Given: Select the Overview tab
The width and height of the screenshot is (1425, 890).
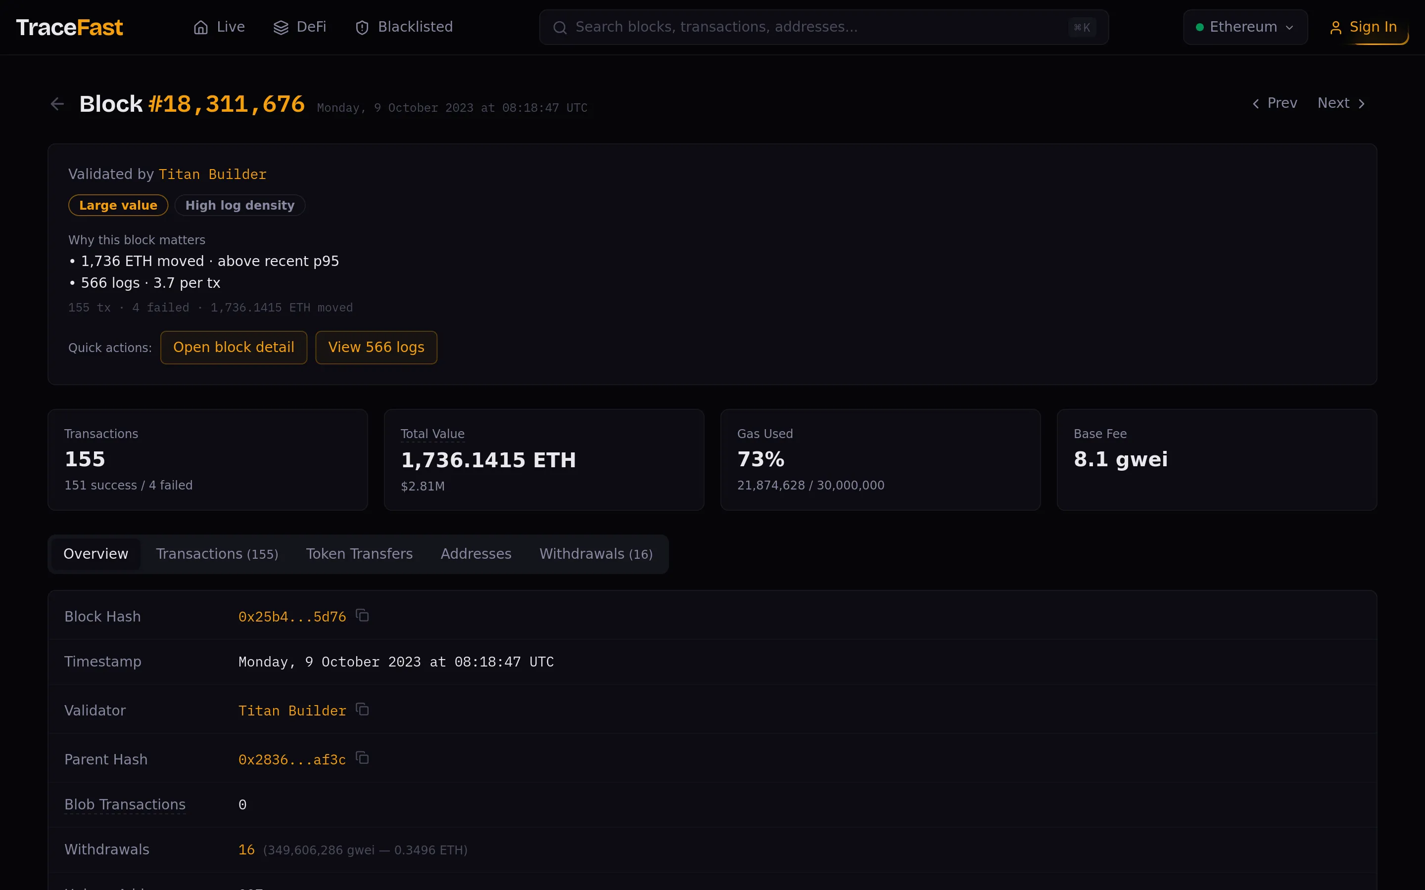Looking at the screenshot, I should tap(95, 554).
